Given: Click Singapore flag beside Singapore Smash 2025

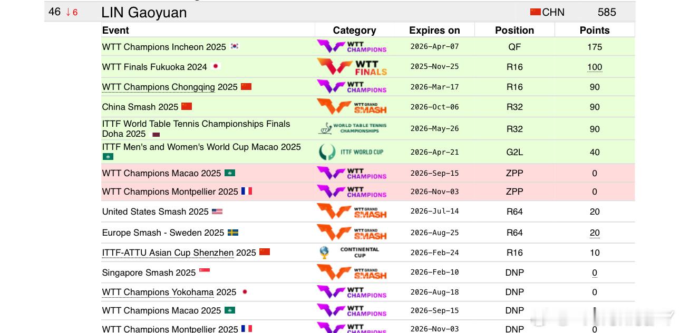Looking at the screenshot, I should (205, 272).
